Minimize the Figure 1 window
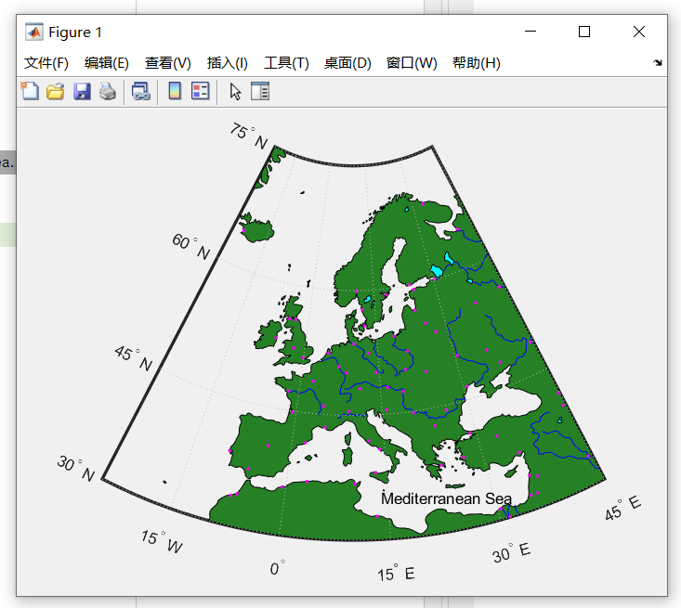Viewport: 681px width, 608px height. pos(530,32)
